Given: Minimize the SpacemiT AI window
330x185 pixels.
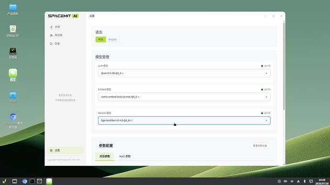Looking at the screenshot, I should [265, 16].
